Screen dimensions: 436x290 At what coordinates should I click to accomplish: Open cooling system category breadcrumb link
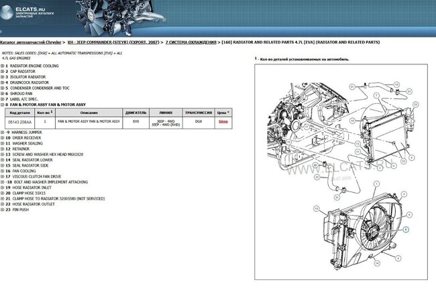point(190,42)
